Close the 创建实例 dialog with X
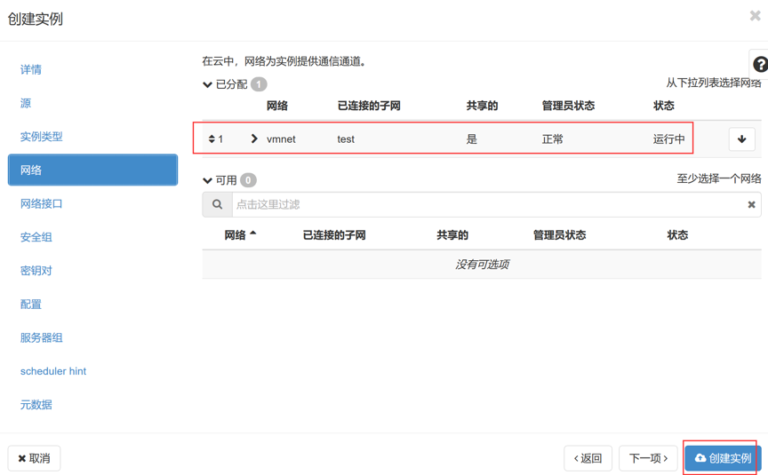The width and height of the screenshot is (768, 475). 755,16
